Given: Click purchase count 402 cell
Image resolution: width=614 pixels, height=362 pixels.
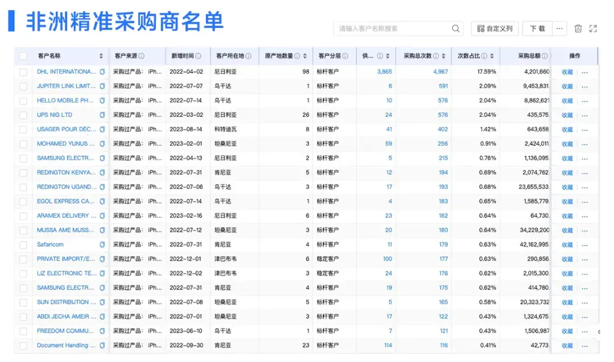Looking at the screenshot, I should (442, 129).
